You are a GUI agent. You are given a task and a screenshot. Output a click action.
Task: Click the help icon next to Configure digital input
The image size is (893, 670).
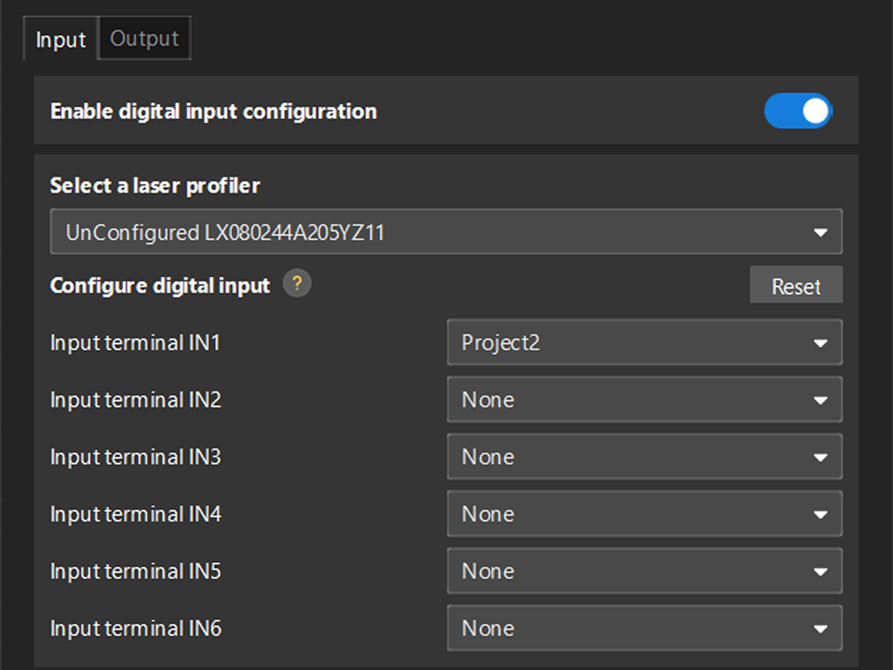[x=297, y=284]
